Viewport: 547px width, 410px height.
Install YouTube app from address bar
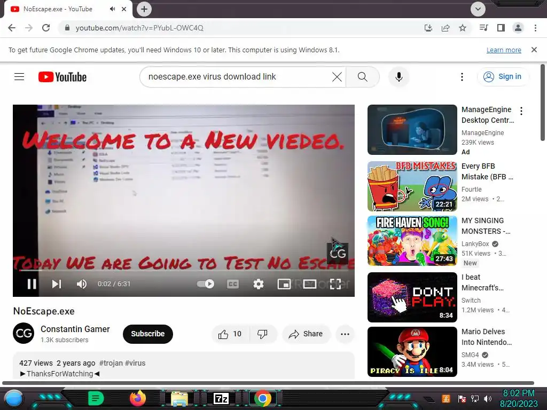[x=428, y=28]
